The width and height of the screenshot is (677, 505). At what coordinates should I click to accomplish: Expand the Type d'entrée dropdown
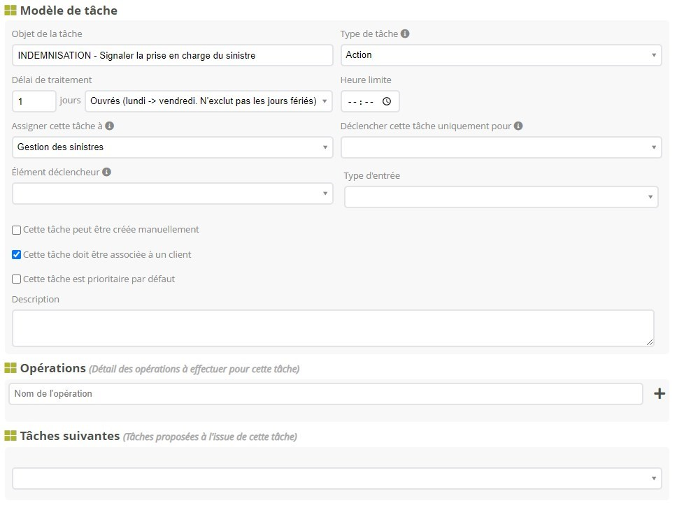(501, 197)
